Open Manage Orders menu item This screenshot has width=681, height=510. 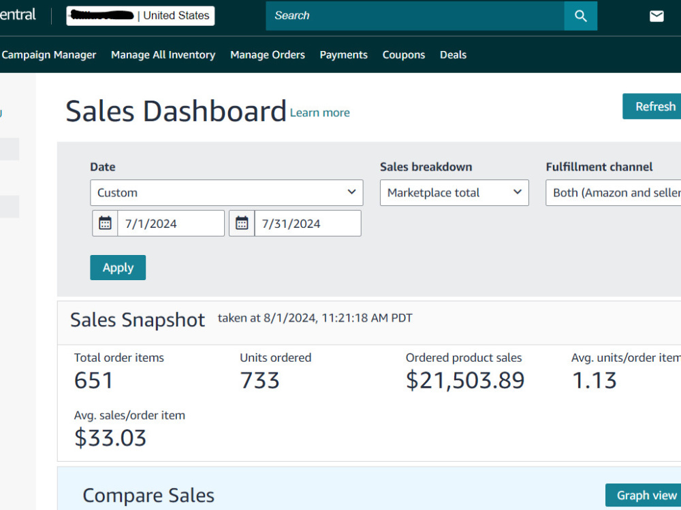[x=268, y=55]
